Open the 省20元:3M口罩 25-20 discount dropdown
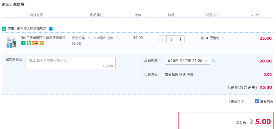The height and width of the screenshot is (129, 276). point(188,61)
